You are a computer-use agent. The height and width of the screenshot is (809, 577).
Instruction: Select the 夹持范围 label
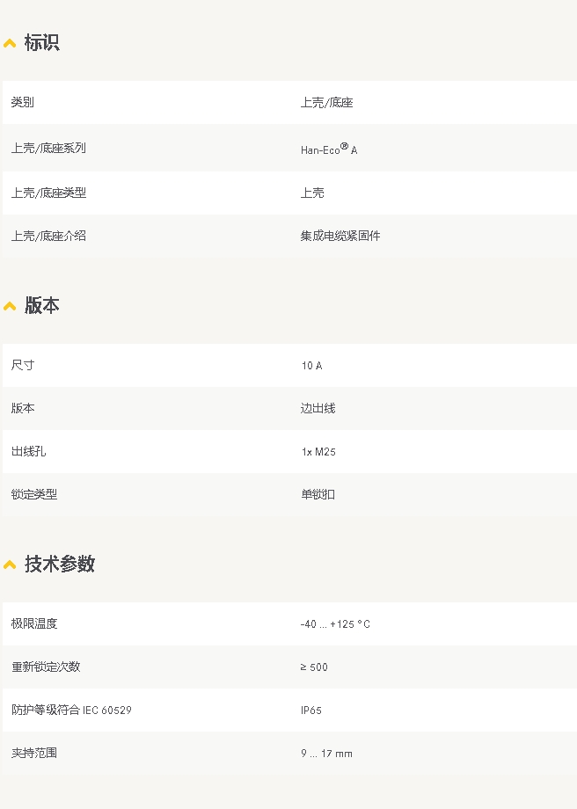34,753
